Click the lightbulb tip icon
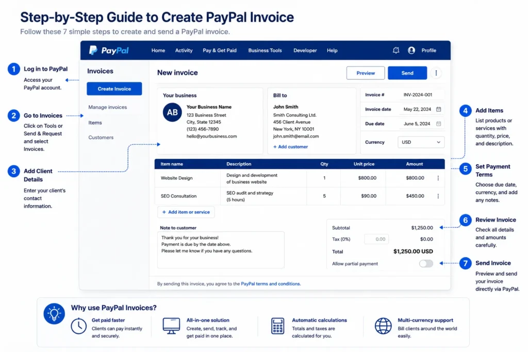Viewport: 528px width, 352px height. click(x=54, y=314)
